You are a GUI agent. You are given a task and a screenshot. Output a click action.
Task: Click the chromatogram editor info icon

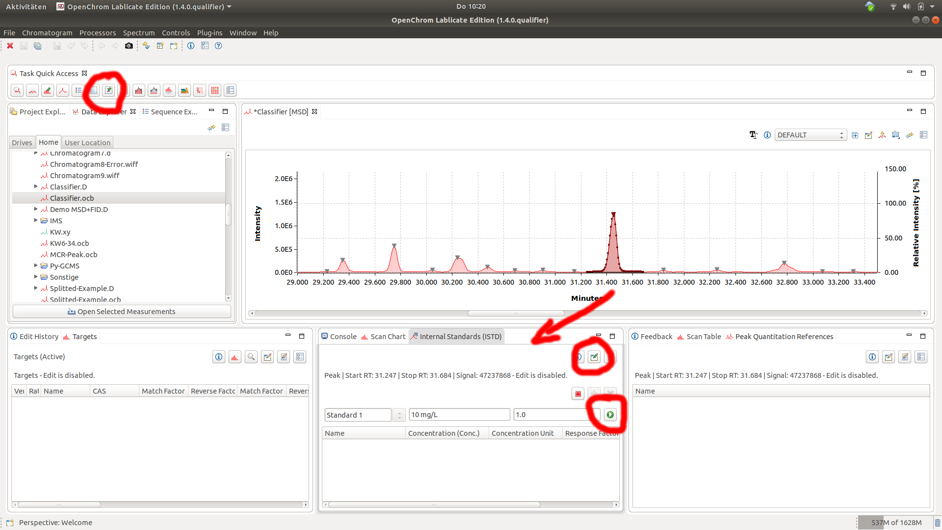coord(767,135)
